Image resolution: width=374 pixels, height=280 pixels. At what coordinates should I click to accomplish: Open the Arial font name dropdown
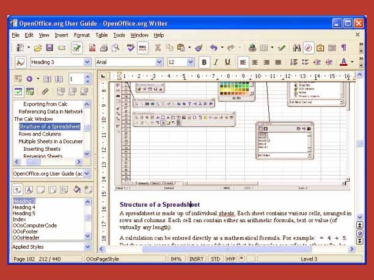(x=159, y=62)
